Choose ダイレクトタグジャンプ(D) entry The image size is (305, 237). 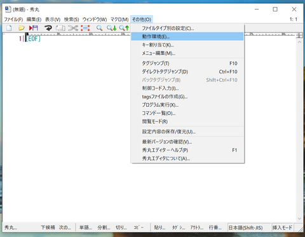tap(187, 72)
